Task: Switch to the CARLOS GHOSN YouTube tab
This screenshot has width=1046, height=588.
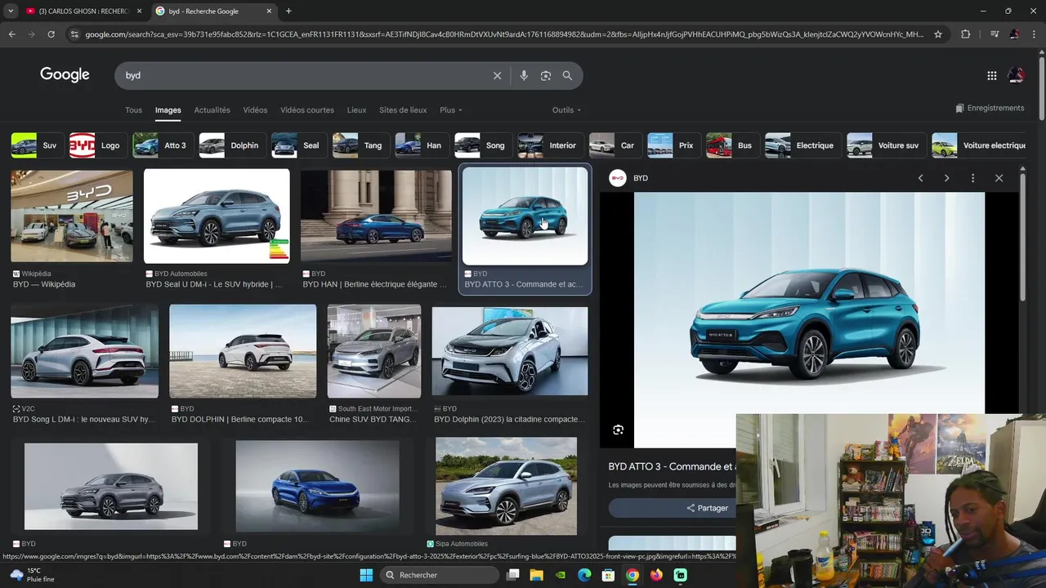Action: (x=83, y=11)
